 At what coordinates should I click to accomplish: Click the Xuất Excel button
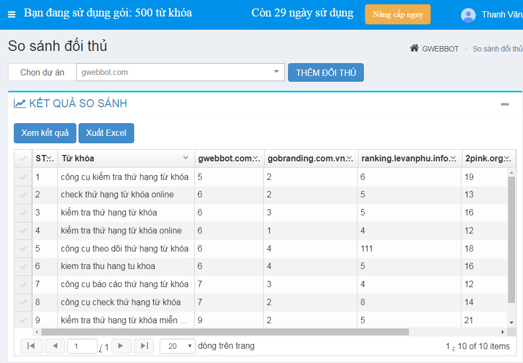coord(106,133)
